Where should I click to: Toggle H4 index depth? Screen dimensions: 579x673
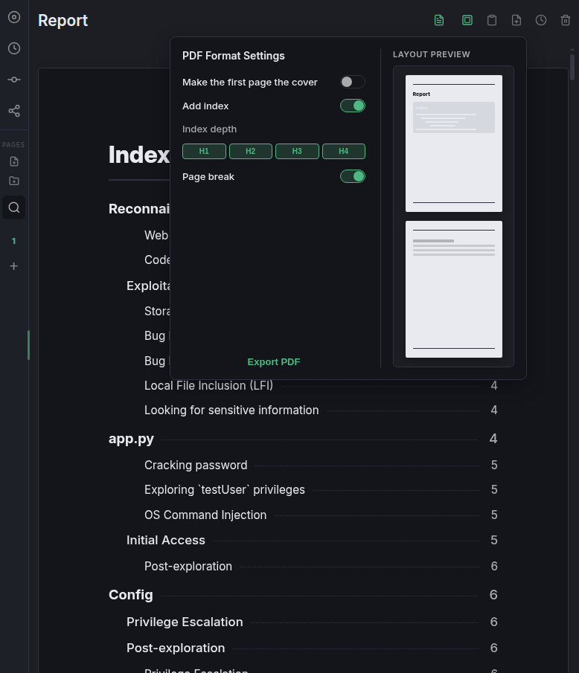(x=344, y=152)
